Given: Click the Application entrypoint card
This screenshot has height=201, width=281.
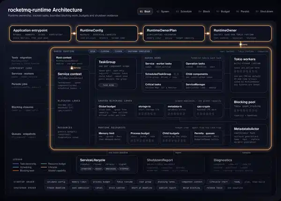Looking at the screenshot, I should [40, 34].
